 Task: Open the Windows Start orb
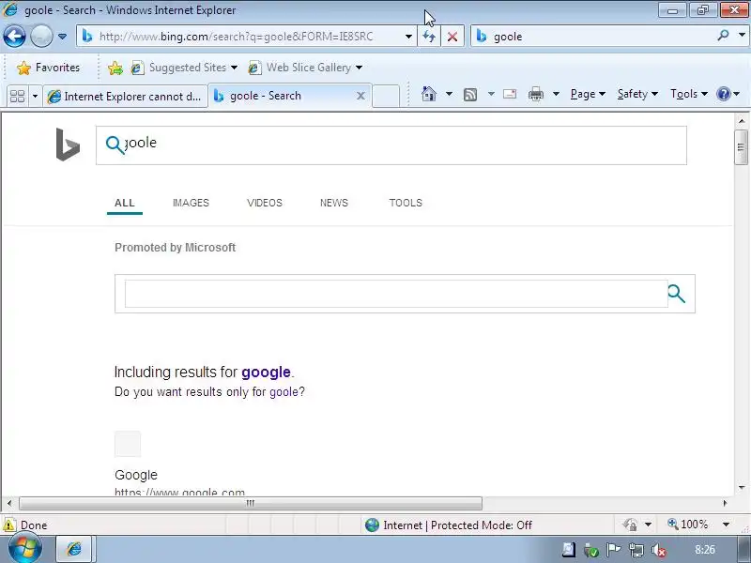(x=25, y=549)
